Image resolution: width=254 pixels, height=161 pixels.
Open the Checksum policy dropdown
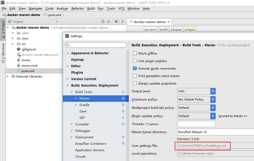click(213, 99)
